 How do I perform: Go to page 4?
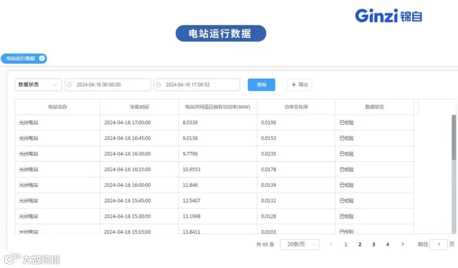pos(388,245)
